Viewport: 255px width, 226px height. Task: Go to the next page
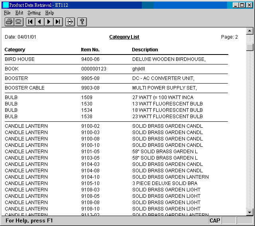click(x=49, y=21)
